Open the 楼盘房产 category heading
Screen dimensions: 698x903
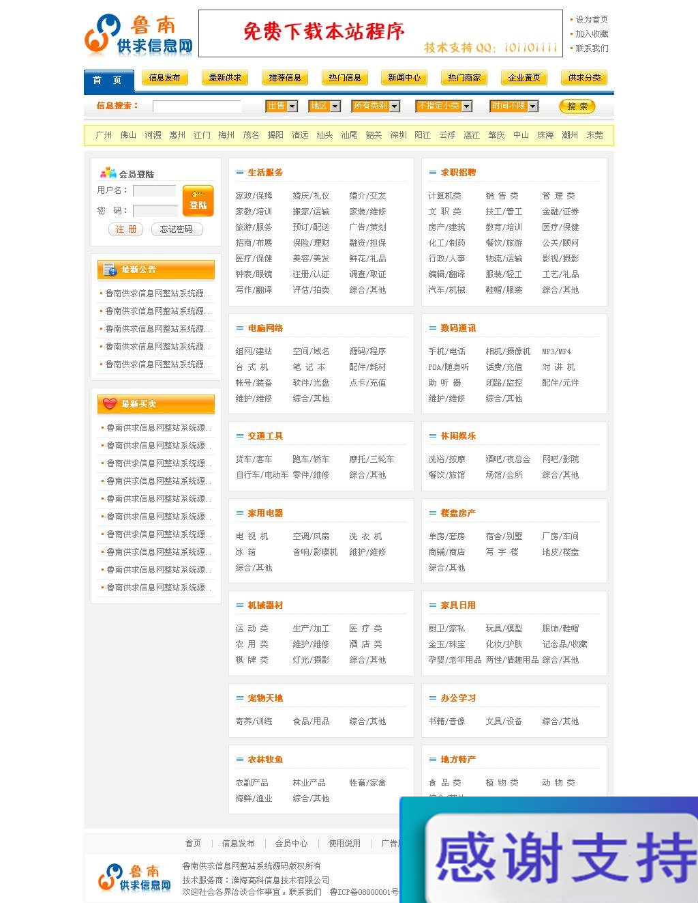click(458, 513)
